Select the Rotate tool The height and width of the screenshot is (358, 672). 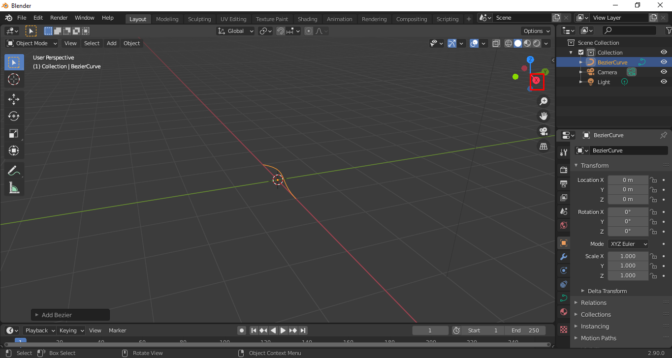click(14, 116)
